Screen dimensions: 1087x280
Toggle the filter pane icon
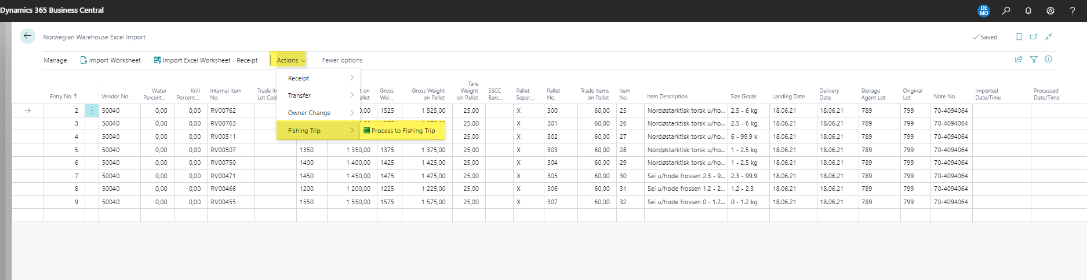(1033, 60)
